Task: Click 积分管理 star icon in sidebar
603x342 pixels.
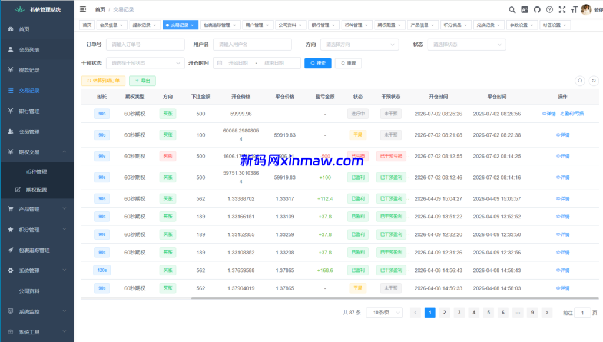Action: 11,230
